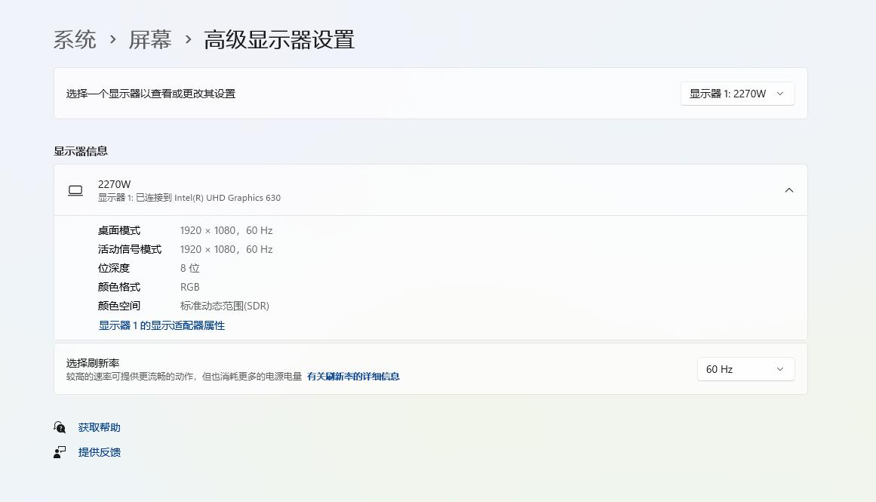Click the dropdown arrow on 60 Hz selector
Image resolution: width=876 pixels, height=502 pixels.
780,369
